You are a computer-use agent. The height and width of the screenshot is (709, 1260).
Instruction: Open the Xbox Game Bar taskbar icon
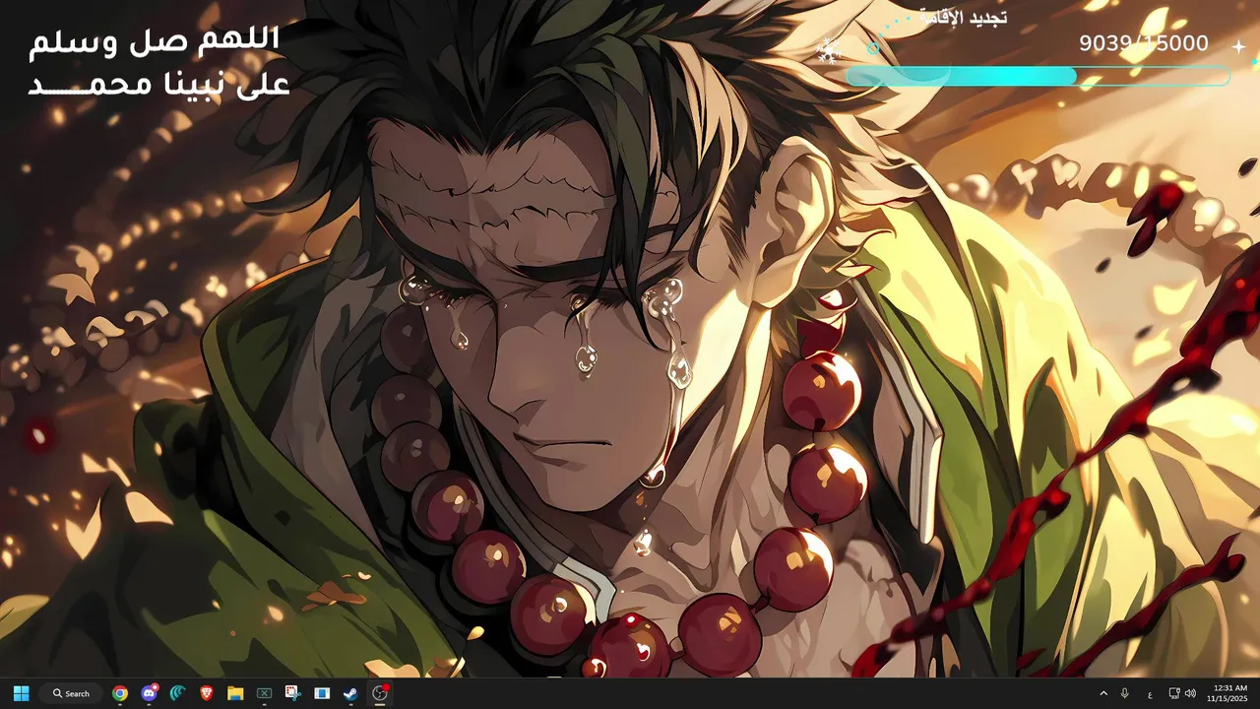pyautogui.click(x=264, y=693)
